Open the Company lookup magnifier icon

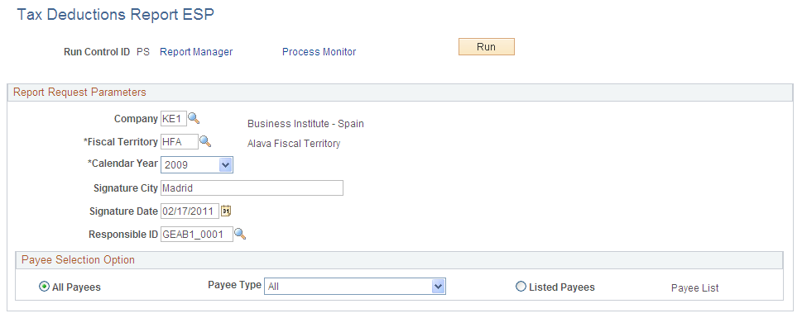pyautogui.click(x=194, y=119)
